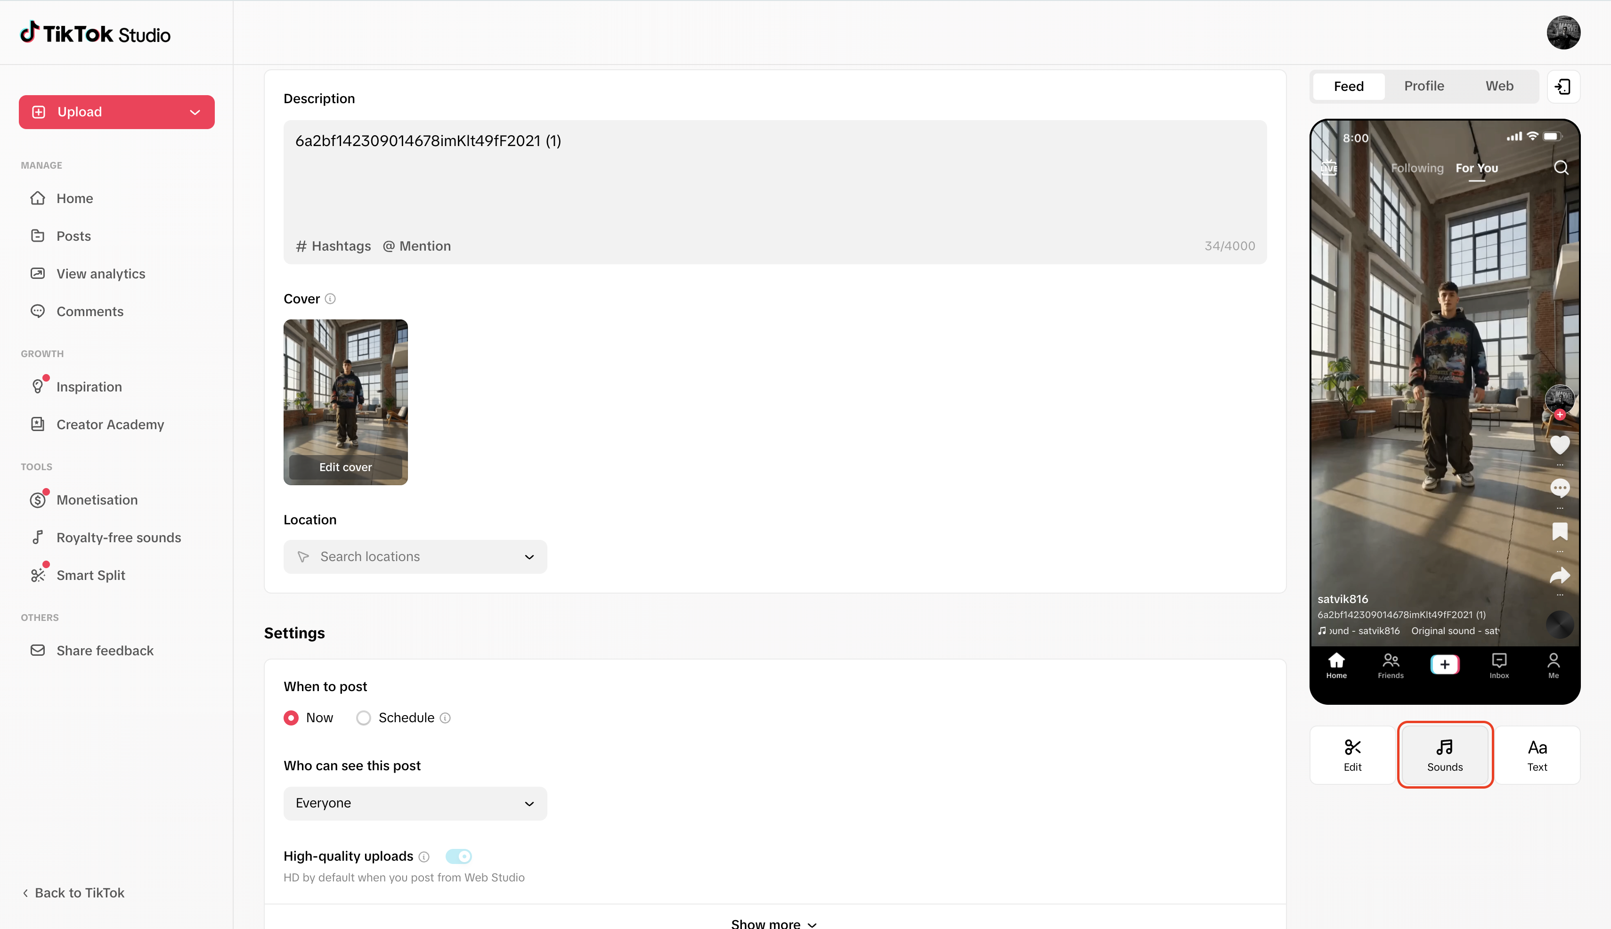The image size is (1611, 929).
Task: Tap the bookmark icon in preview
Action: pyautogui.click(x=1559, y=531)
